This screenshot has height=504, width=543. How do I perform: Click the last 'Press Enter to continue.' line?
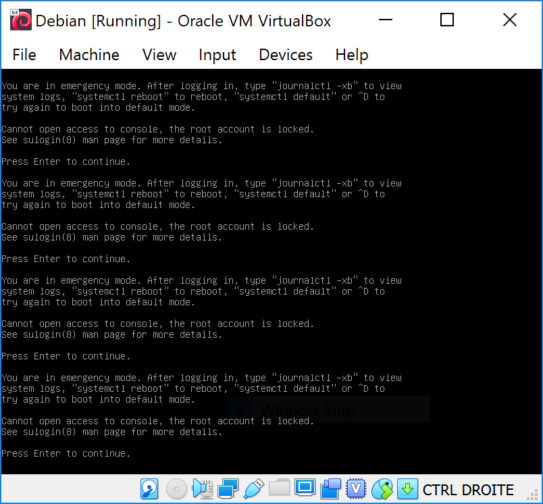tap(66, 453)
